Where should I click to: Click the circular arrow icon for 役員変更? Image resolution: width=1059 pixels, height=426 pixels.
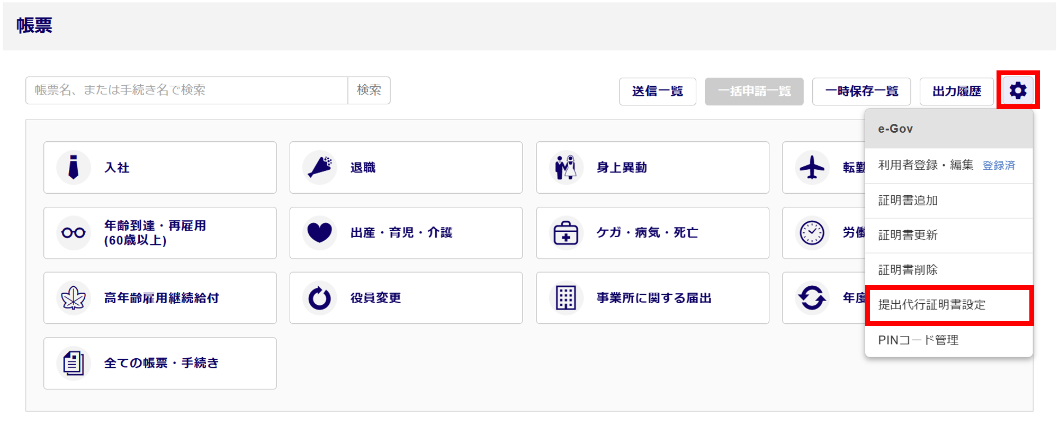(x=320, y=298)
